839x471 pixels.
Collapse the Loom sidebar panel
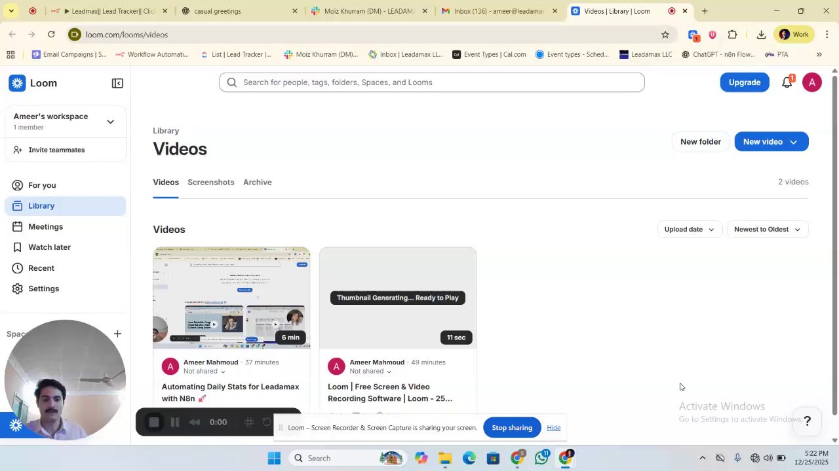click(117, 83)
